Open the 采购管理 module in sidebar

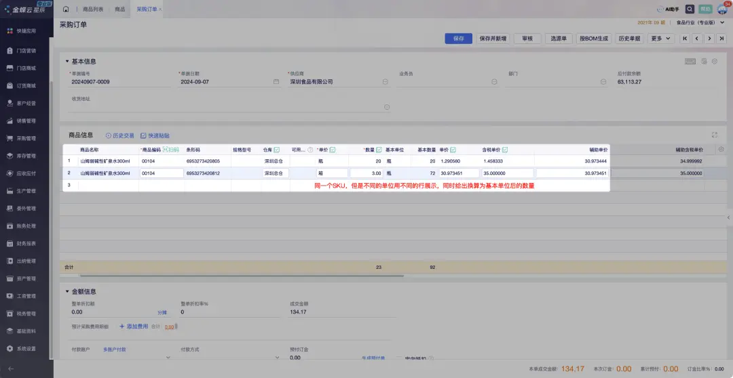[26, 138]
